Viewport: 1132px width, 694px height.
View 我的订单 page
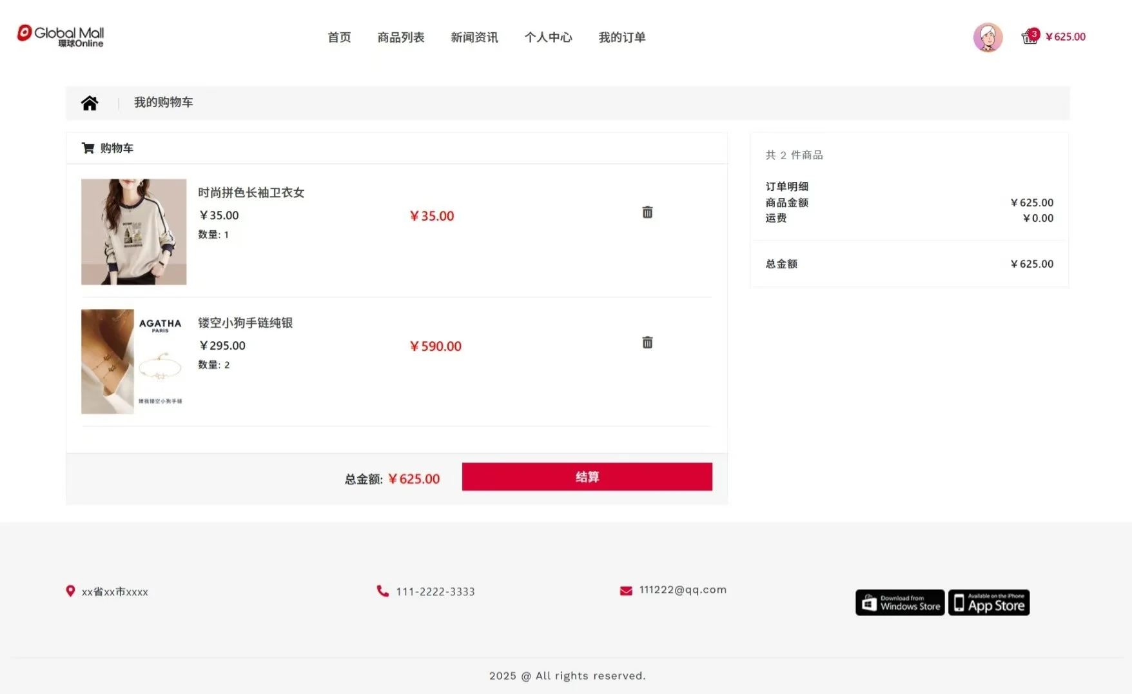point(621,37)
